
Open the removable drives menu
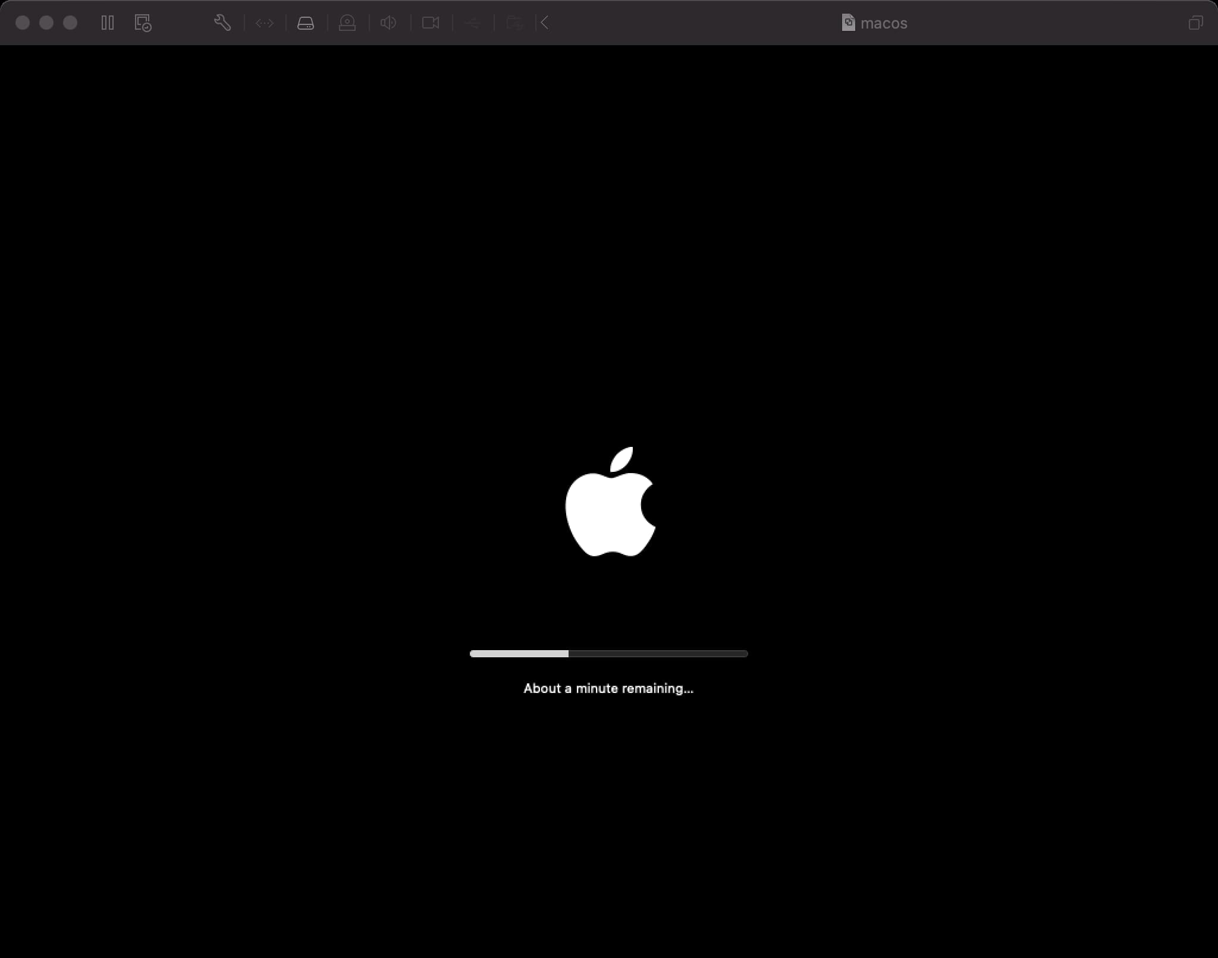tap(306, 23)
